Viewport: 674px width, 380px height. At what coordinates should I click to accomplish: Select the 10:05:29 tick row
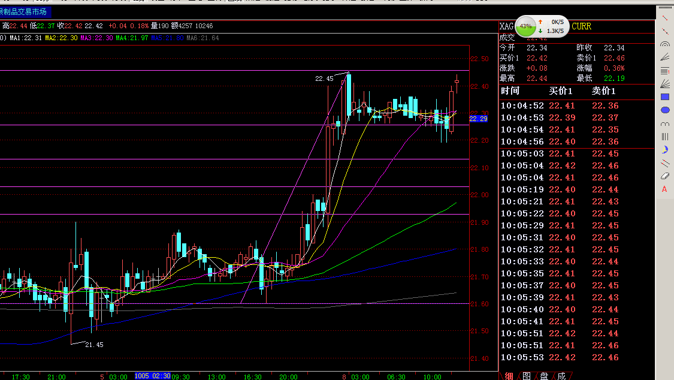coord(576,226)
